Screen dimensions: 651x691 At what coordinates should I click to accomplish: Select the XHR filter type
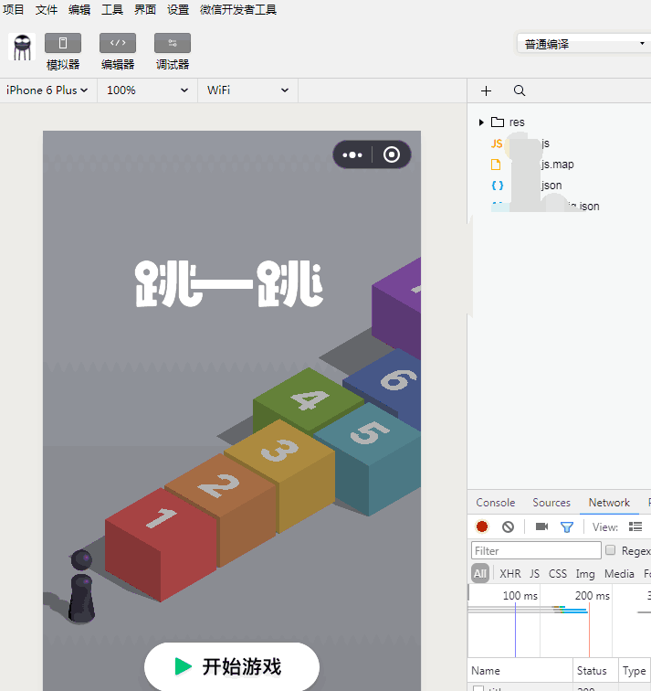pos(510,574)
